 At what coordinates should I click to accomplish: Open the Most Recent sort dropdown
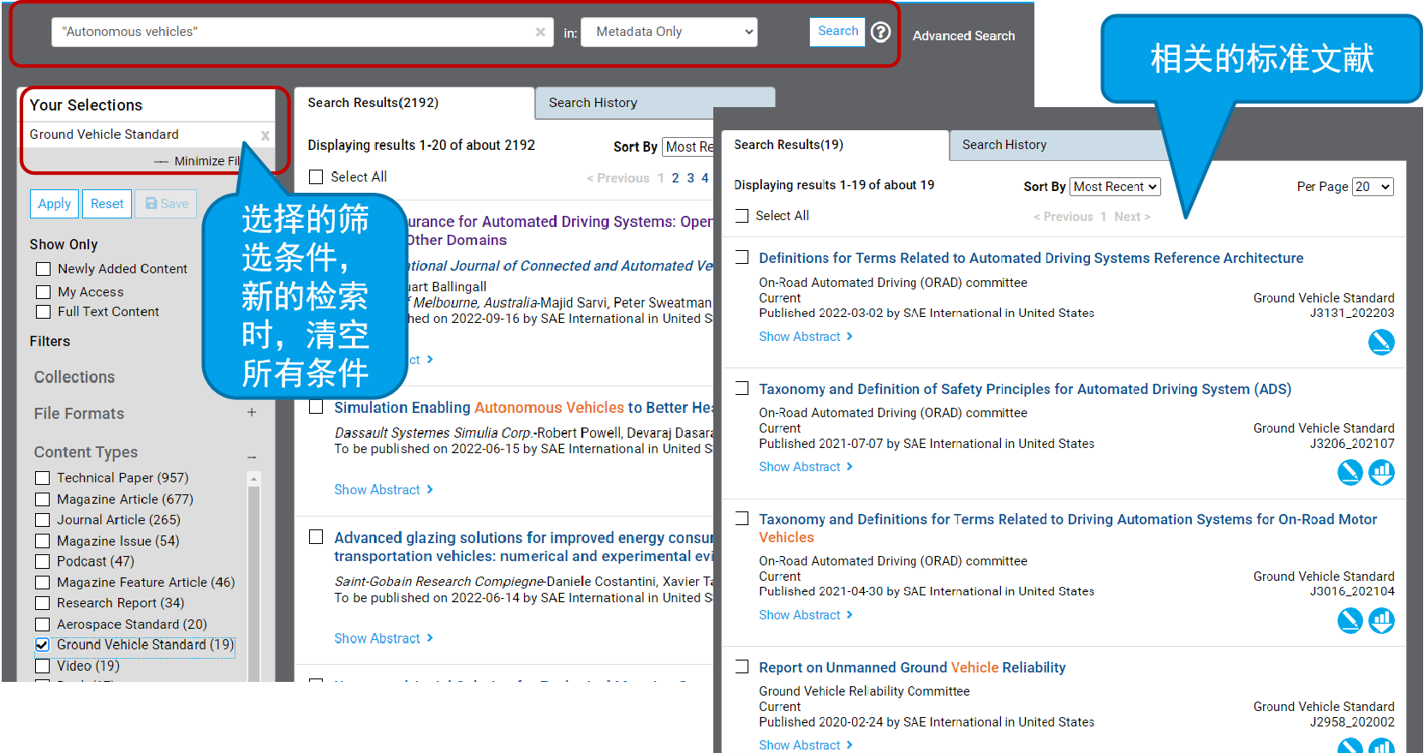coord(1115,187)
